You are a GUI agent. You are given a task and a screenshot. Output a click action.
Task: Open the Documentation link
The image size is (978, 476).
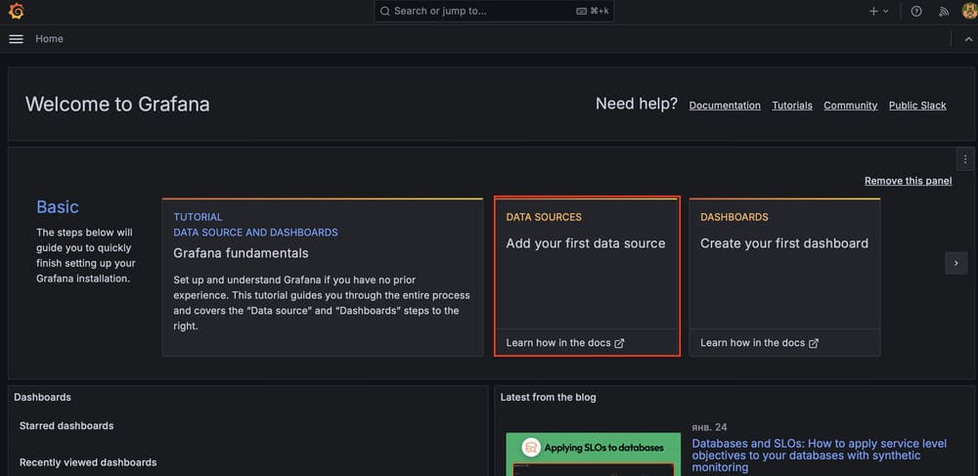[x=725, y=106]
